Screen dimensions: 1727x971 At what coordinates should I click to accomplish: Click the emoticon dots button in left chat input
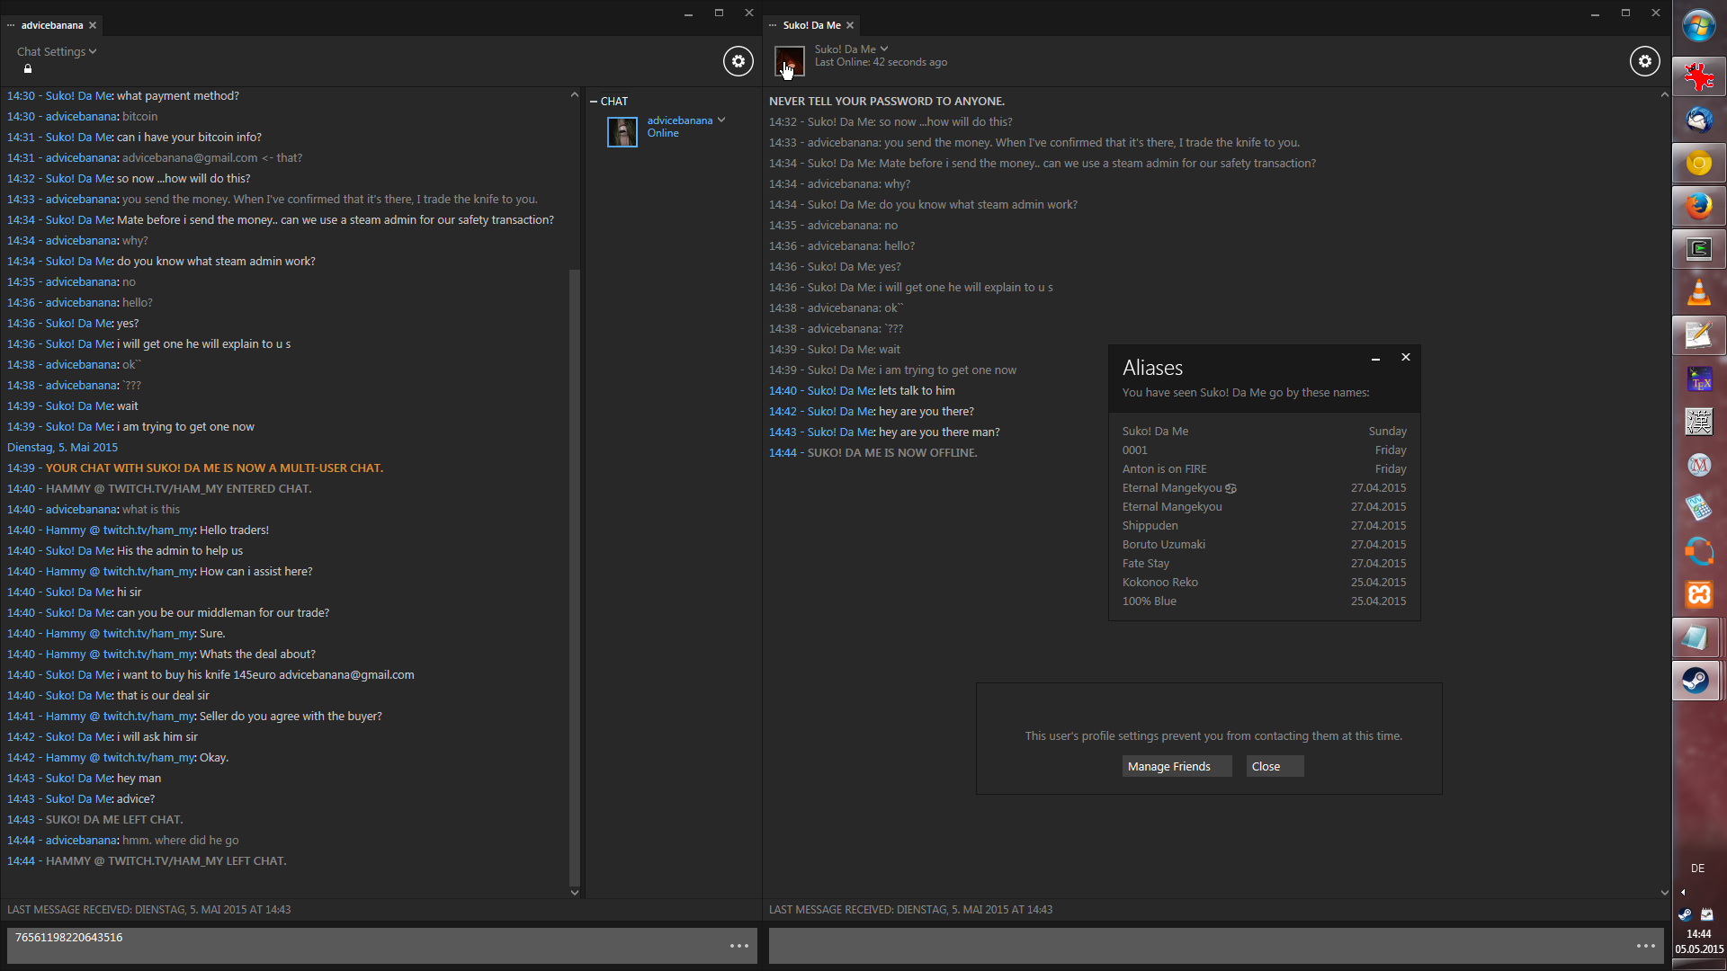click(738, 946)
